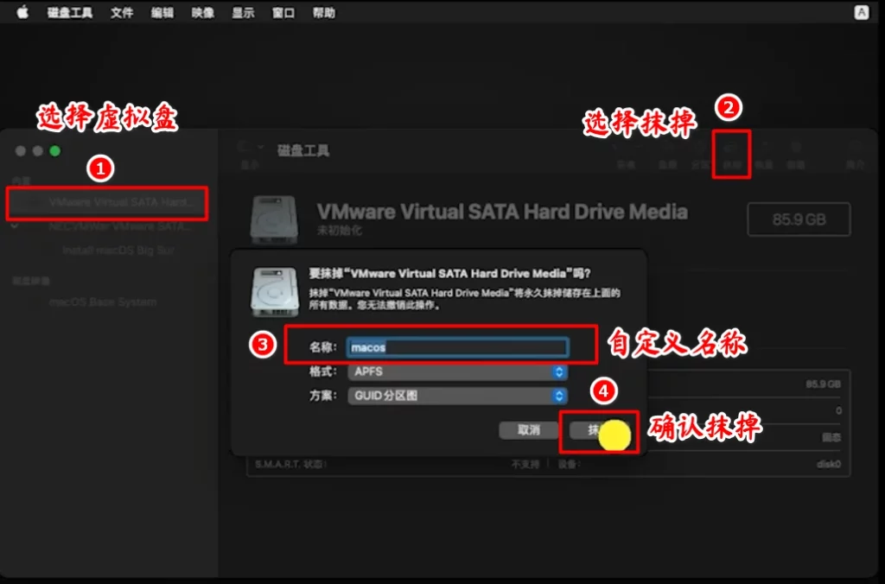Click the S.M.A.R.T. 状态 row label

290,465
